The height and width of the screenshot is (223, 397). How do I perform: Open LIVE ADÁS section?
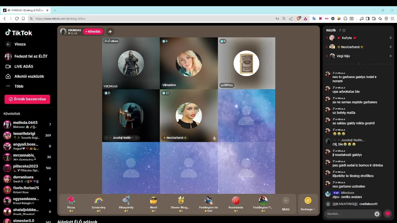(x=20, y=66)
